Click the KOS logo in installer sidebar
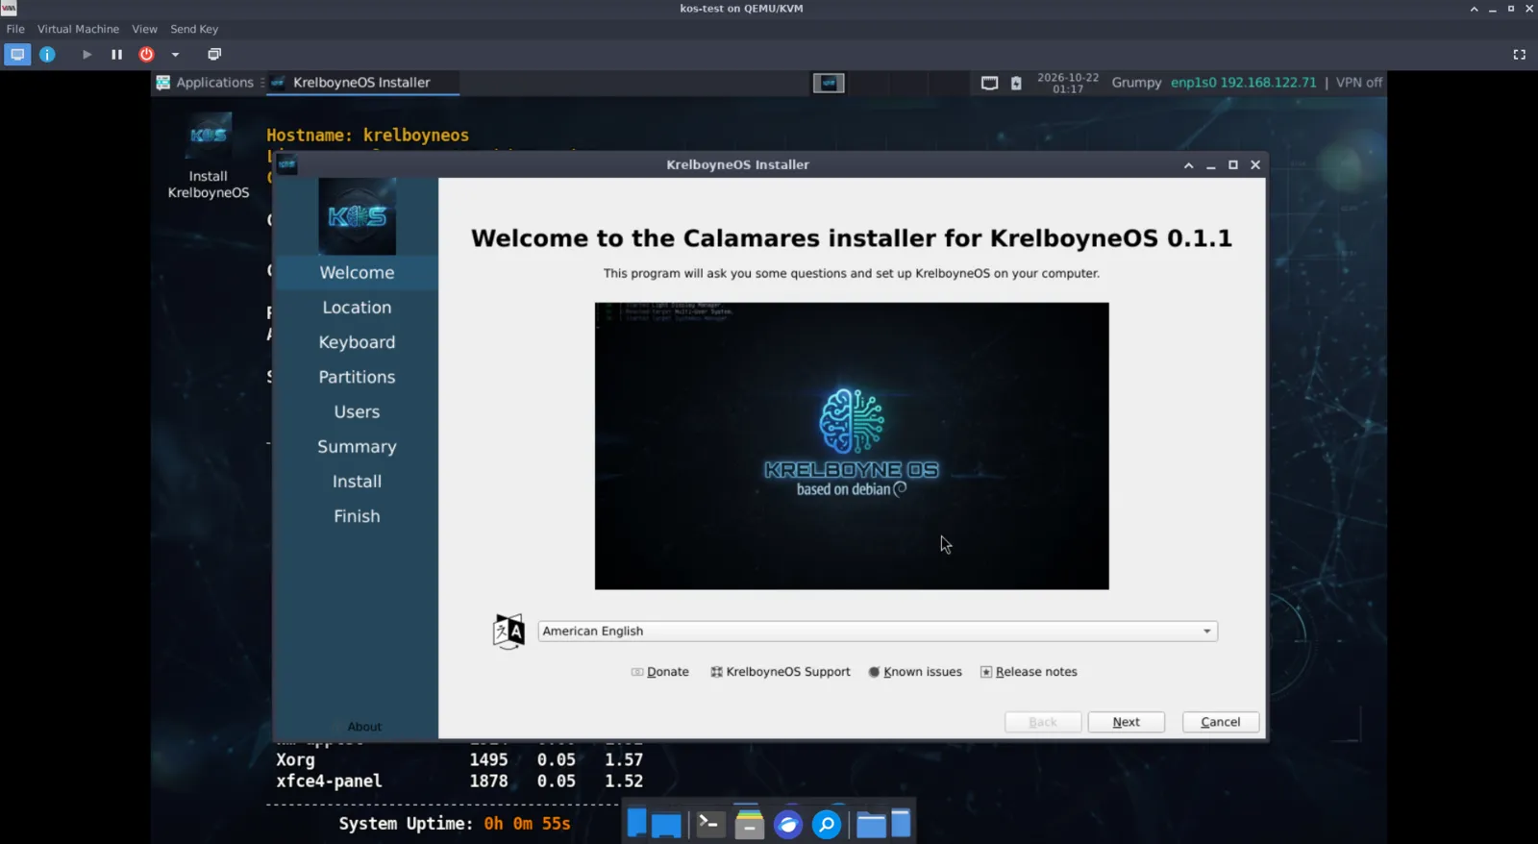Viewport: 1538px width, 844px height. [x=358, y=216]
